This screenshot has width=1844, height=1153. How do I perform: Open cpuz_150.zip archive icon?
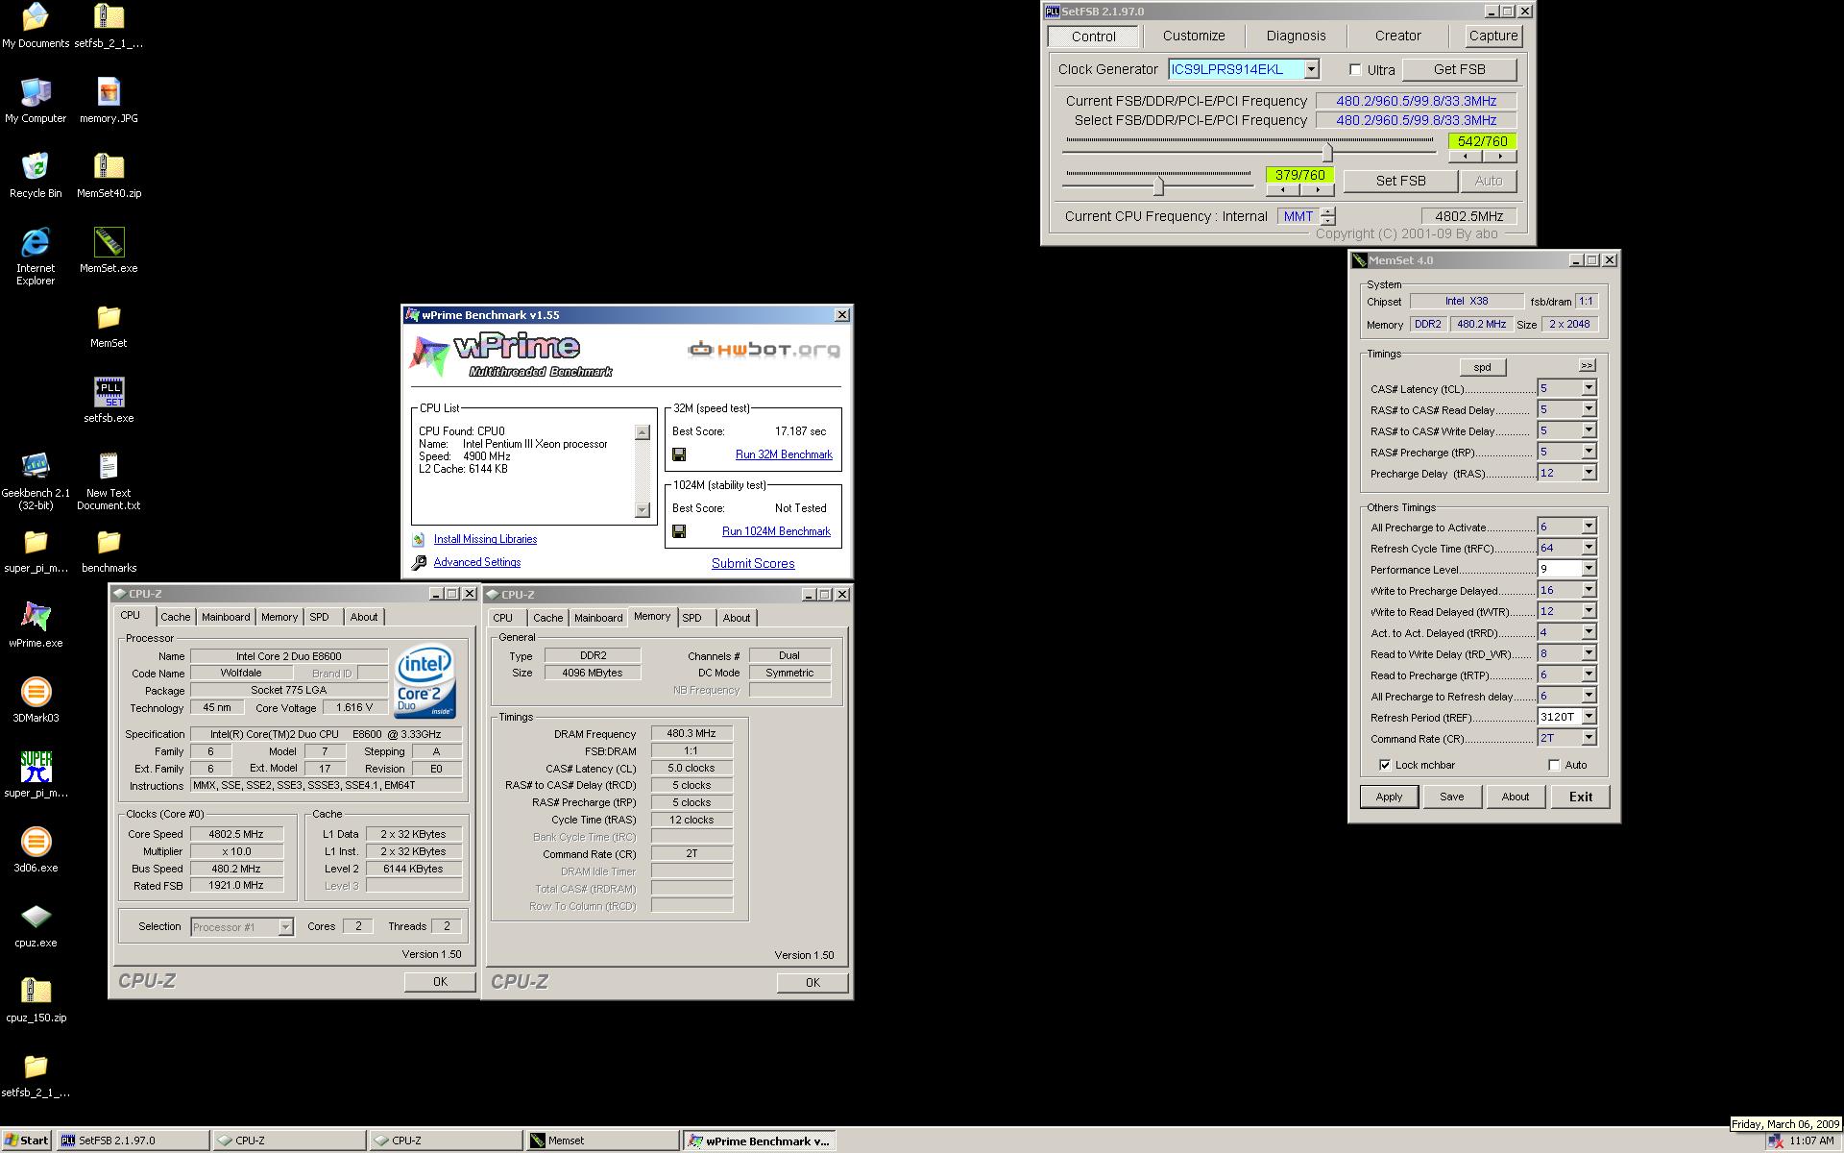[x=35, y=1000]
